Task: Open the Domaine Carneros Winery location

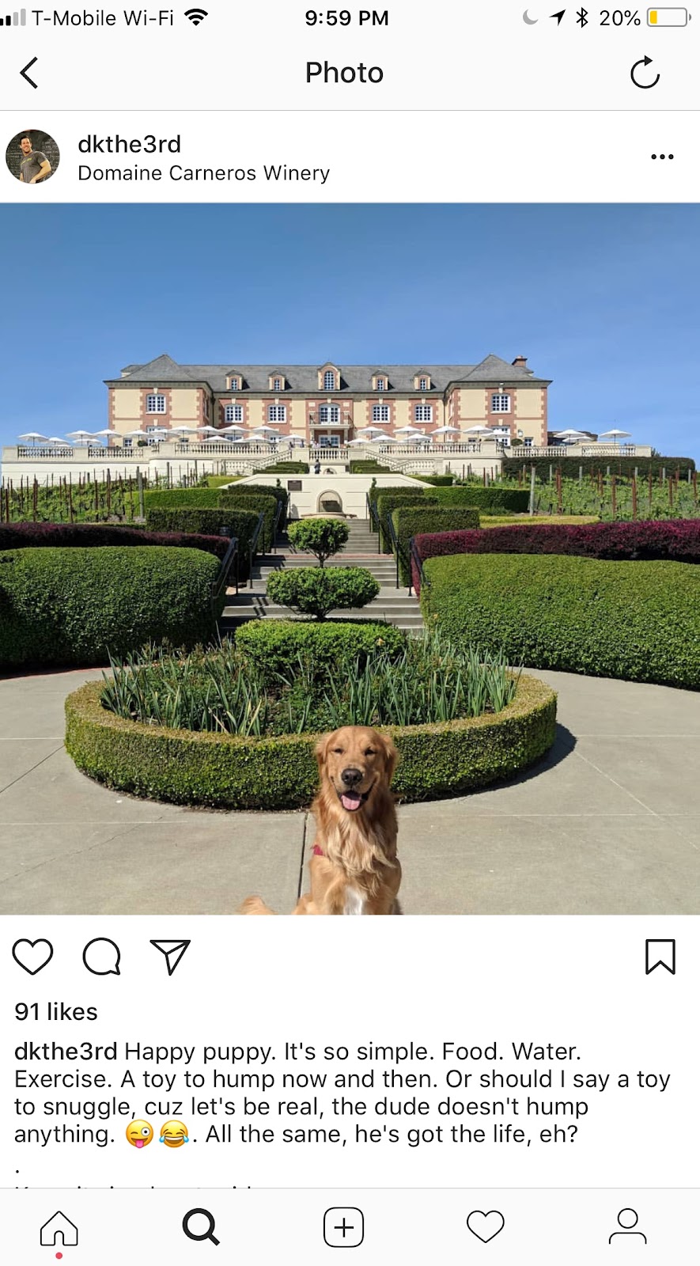Action: click(204, 173)
